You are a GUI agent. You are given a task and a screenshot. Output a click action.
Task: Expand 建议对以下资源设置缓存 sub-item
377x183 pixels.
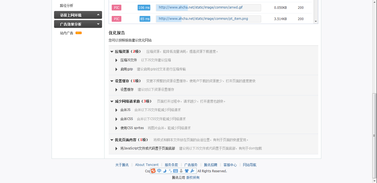116,90
